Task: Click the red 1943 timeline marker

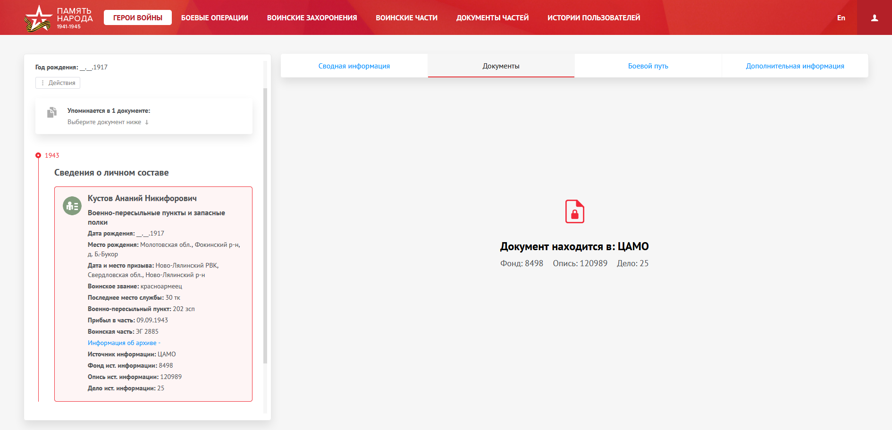Action: [x=38, y=155]
